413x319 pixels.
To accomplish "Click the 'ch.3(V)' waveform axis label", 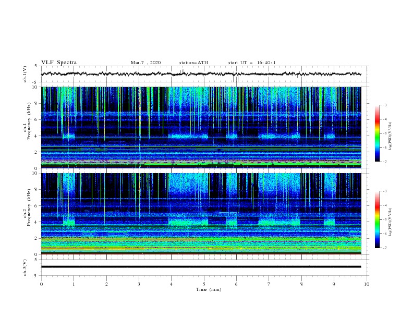I will click(25, 267).
